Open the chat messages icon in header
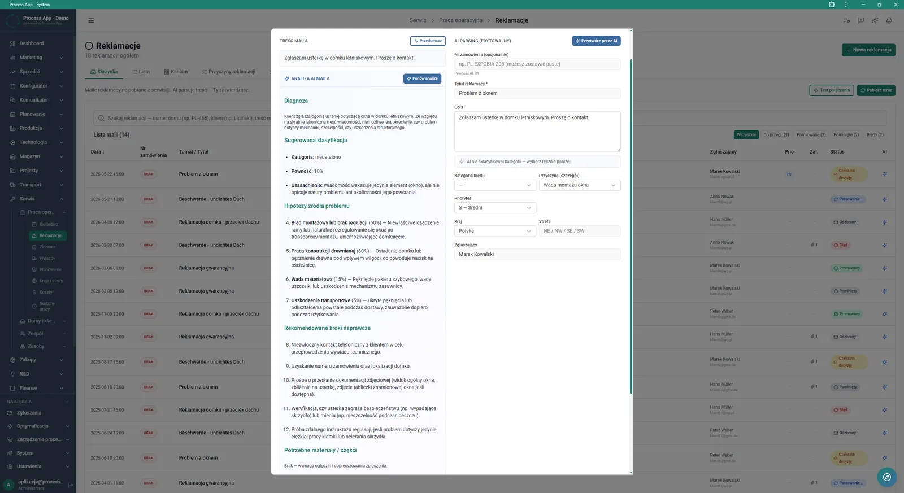Viewport: 904px width, 493px height. (860, 20)
